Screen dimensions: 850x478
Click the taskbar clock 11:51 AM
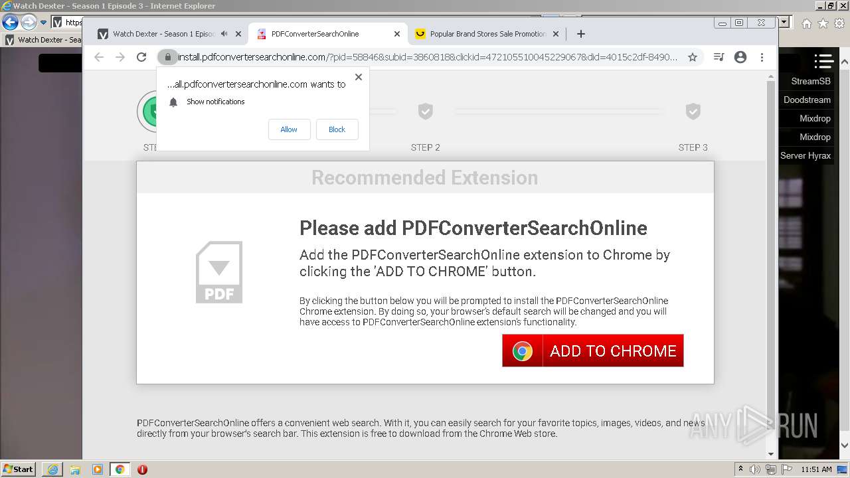point(816,469)
